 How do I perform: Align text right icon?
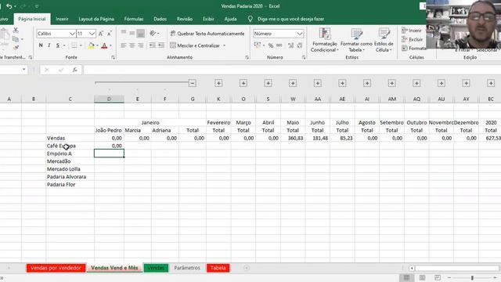pos(141,45)
